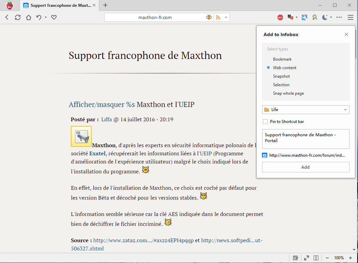
Task: Click the maxthon-fr.com address field
Action: point(155,18)
